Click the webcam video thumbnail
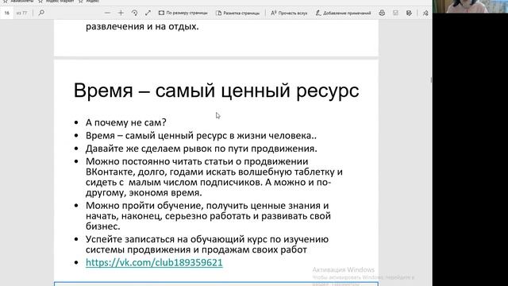The image size is (508, 286). pos(470,6)
